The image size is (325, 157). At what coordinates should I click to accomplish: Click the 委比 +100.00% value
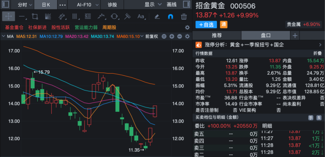click(219, 126)
